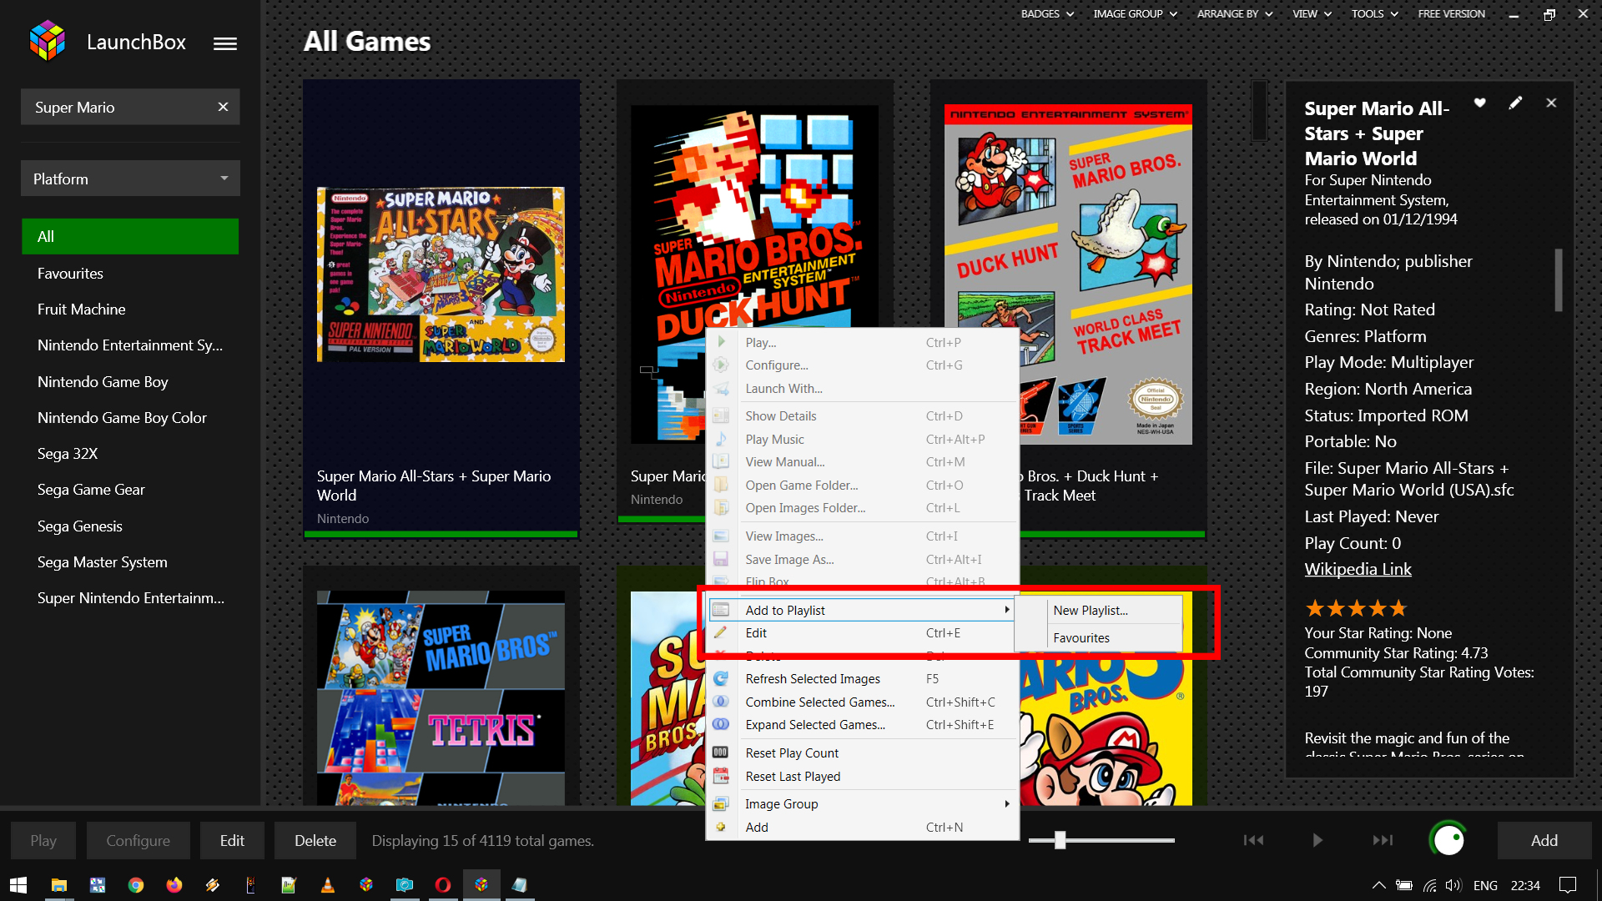
Task: Select Super Mario Bros. Duck Hunt Track Meet cover
Action: tap(1068, 274)
